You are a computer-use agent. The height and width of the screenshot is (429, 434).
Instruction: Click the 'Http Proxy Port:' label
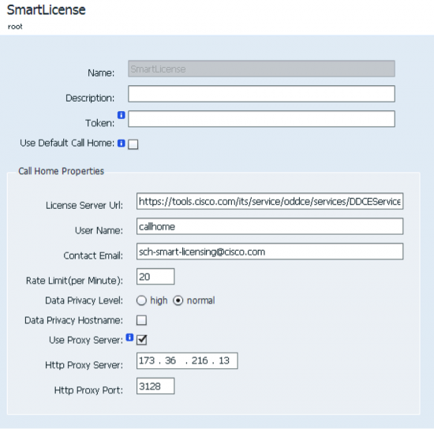pyautogui.click(x=88, y=390)
